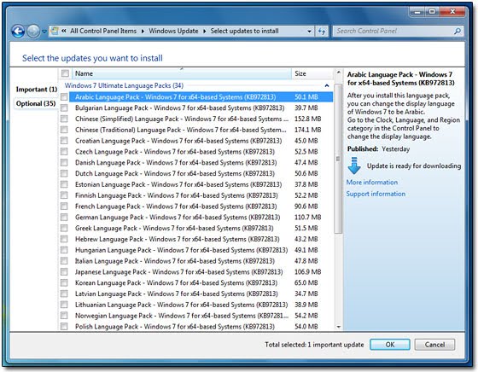Select the Lithuanian Language Pack row
The height and width of the screenshot is (372, 478).
[x=196, y=305]
